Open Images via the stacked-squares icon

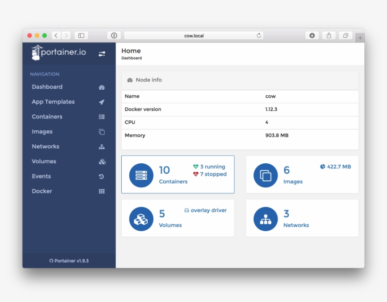click(101, 132)
